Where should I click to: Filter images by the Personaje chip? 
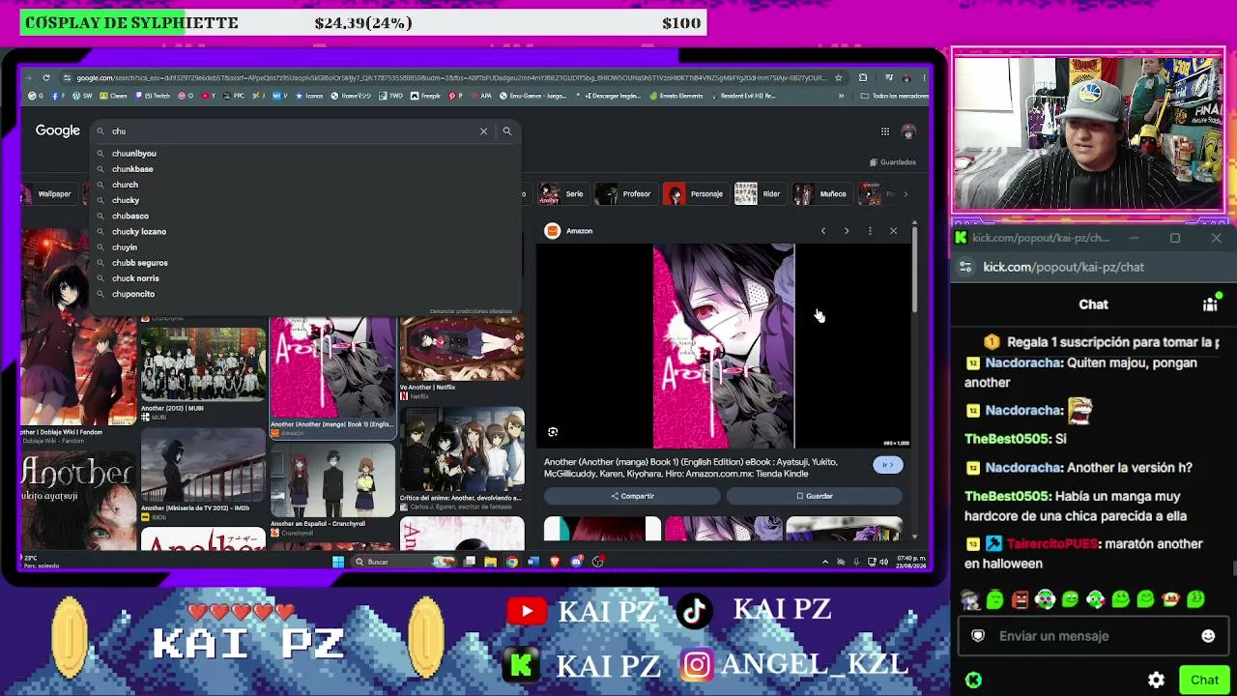tap(694, 194)
